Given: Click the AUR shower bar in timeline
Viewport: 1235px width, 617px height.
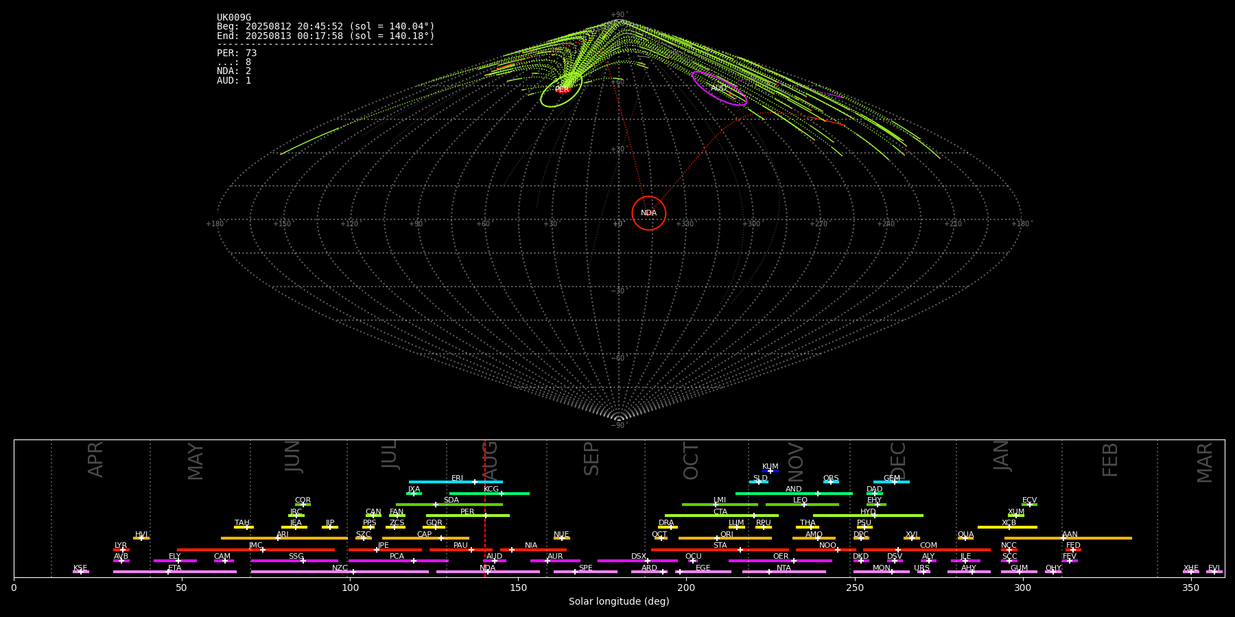Looking at the screenshot, I should [555, 561].
